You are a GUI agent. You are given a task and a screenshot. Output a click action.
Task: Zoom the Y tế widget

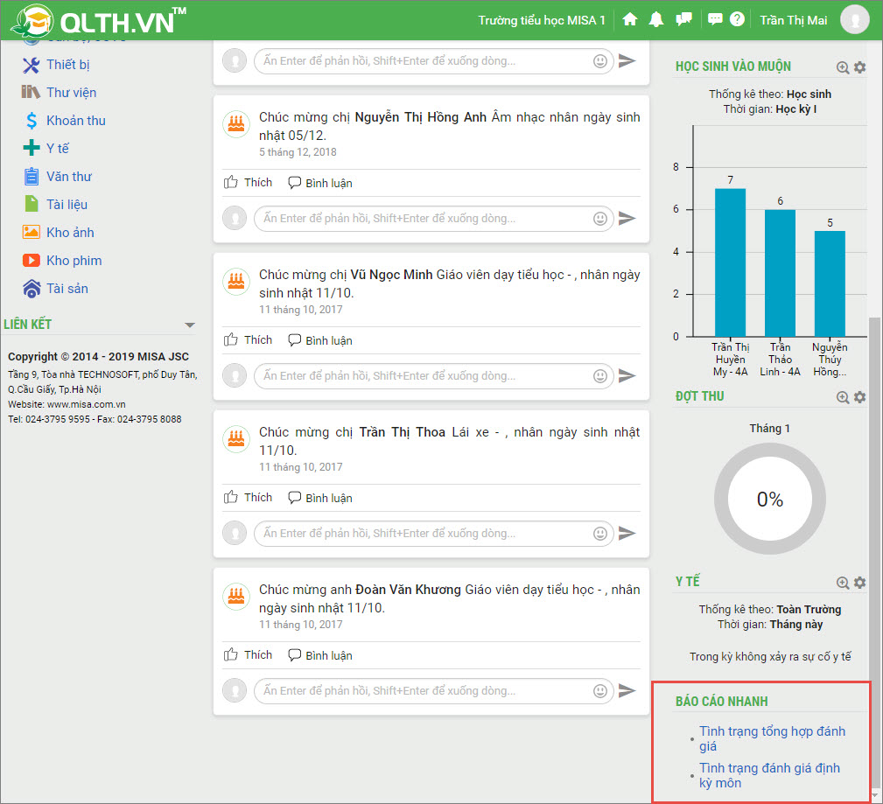[x=843, y=583]
